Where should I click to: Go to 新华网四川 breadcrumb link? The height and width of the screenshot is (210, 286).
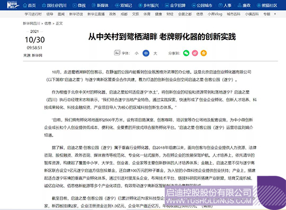pyautogui.click(x=31, y=23)
